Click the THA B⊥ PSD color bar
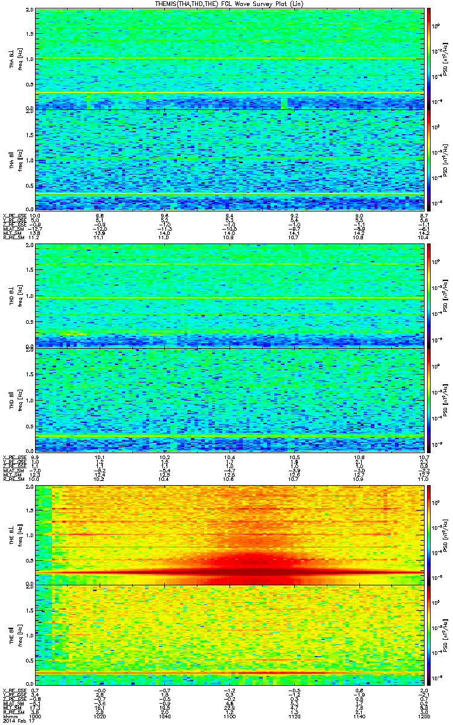The height and width of the screenshot is (725, 453). tap(429, 59)
